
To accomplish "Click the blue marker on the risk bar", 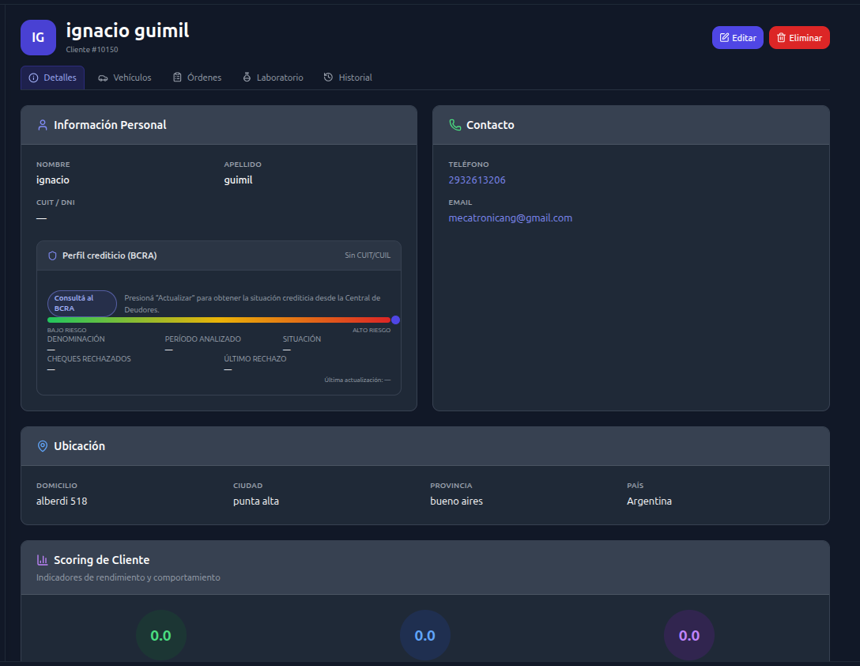I will click(x=395, y=320).
